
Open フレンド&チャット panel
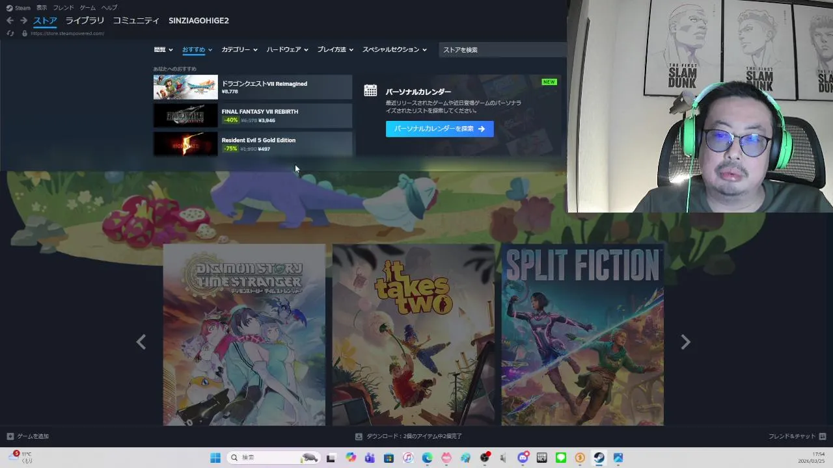[797, 436]
